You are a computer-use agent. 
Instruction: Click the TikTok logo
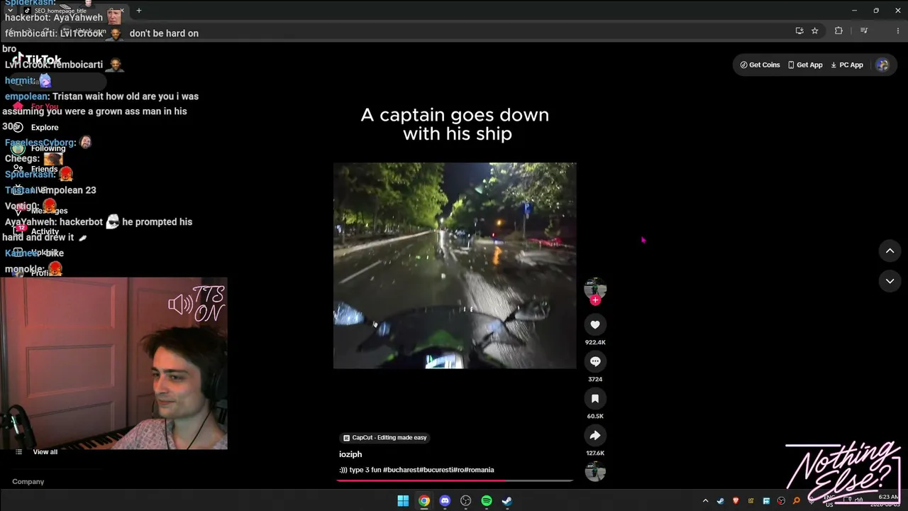point(37,60)
